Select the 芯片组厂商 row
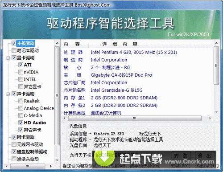This screenshot has height=172, width=223. pos(137,82)
